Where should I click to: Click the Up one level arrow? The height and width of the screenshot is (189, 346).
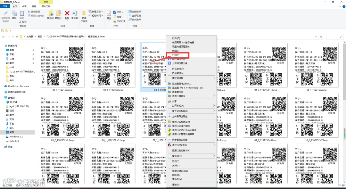[17, 37]
